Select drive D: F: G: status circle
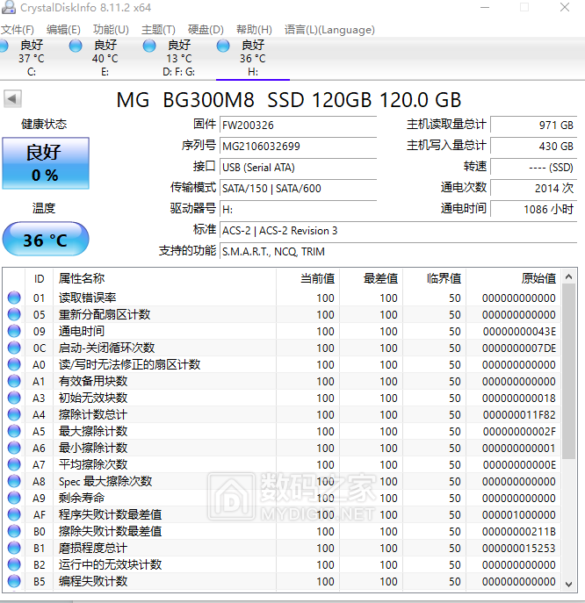Viewport: 585px width, 603px height. 149,46
